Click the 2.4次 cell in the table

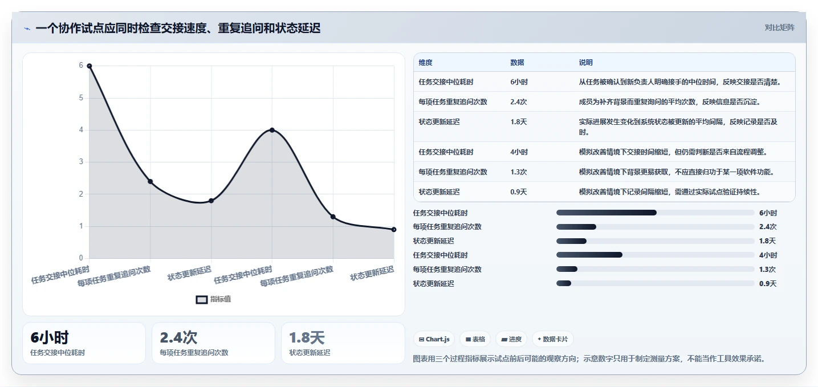point(519,102)
